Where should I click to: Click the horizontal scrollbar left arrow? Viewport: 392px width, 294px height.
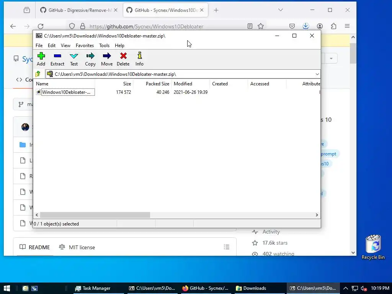tap(37, 215)
